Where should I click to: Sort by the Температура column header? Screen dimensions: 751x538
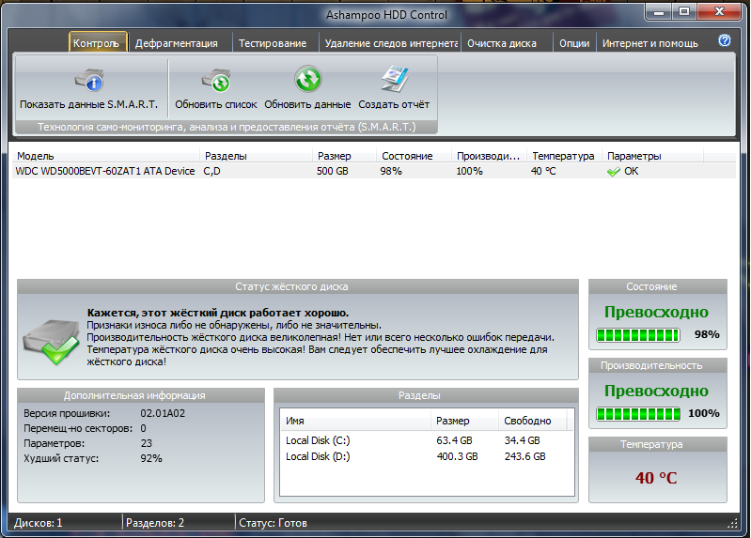(x=564, y=156)
